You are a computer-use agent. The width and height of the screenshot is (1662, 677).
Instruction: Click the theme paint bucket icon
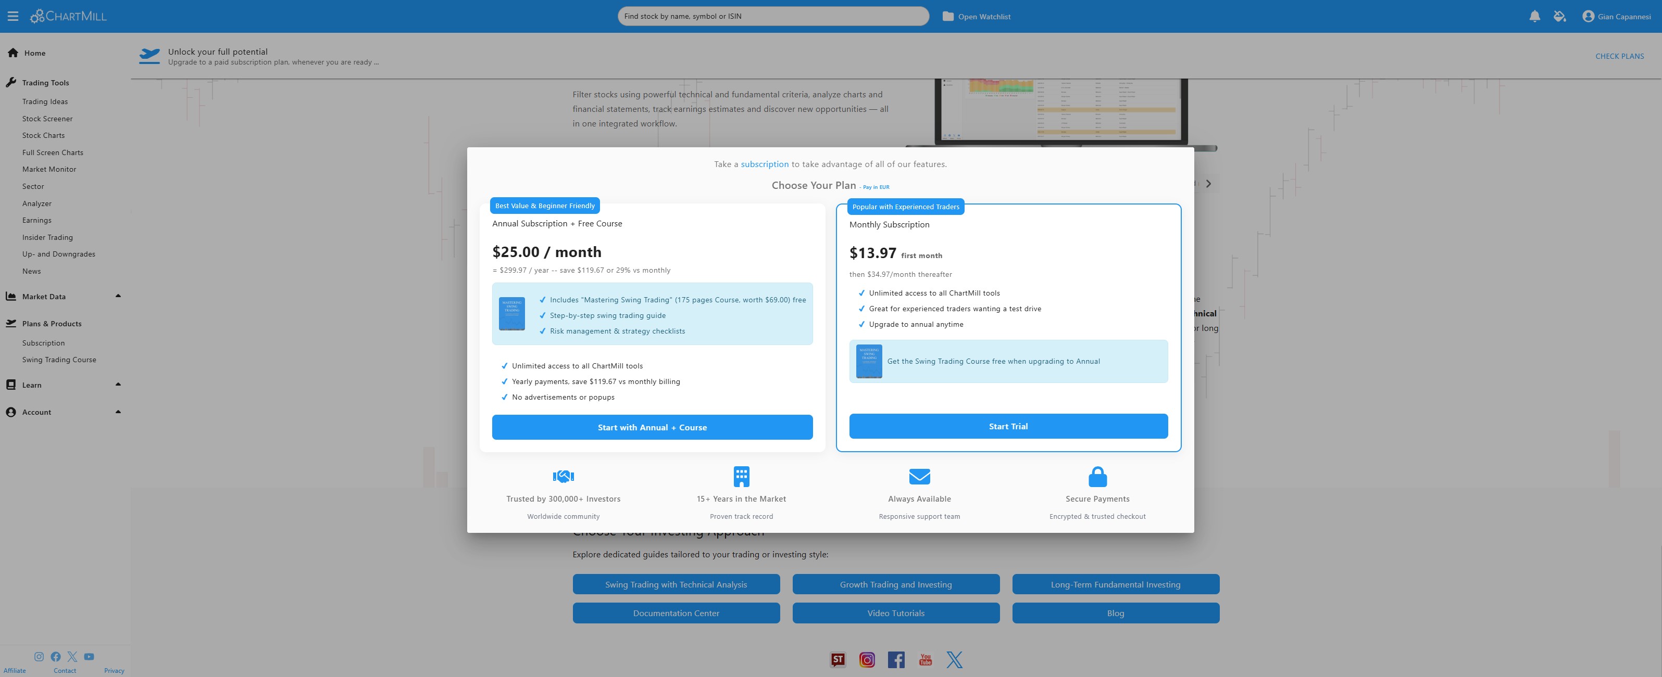(1559, 16)
